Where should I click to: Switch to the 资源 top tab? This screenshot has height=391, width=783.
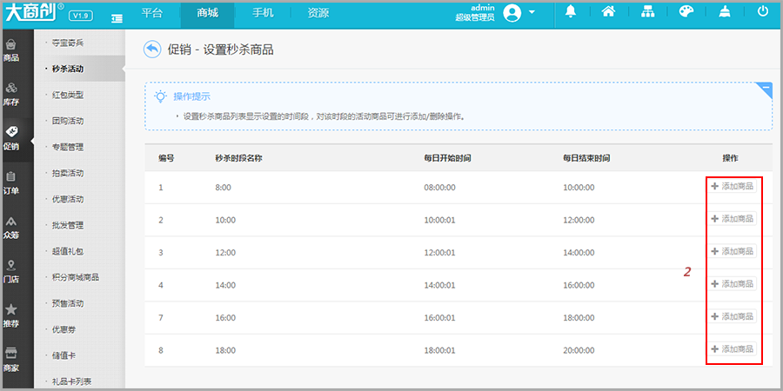pyautogui.click(x=318, y=13)
